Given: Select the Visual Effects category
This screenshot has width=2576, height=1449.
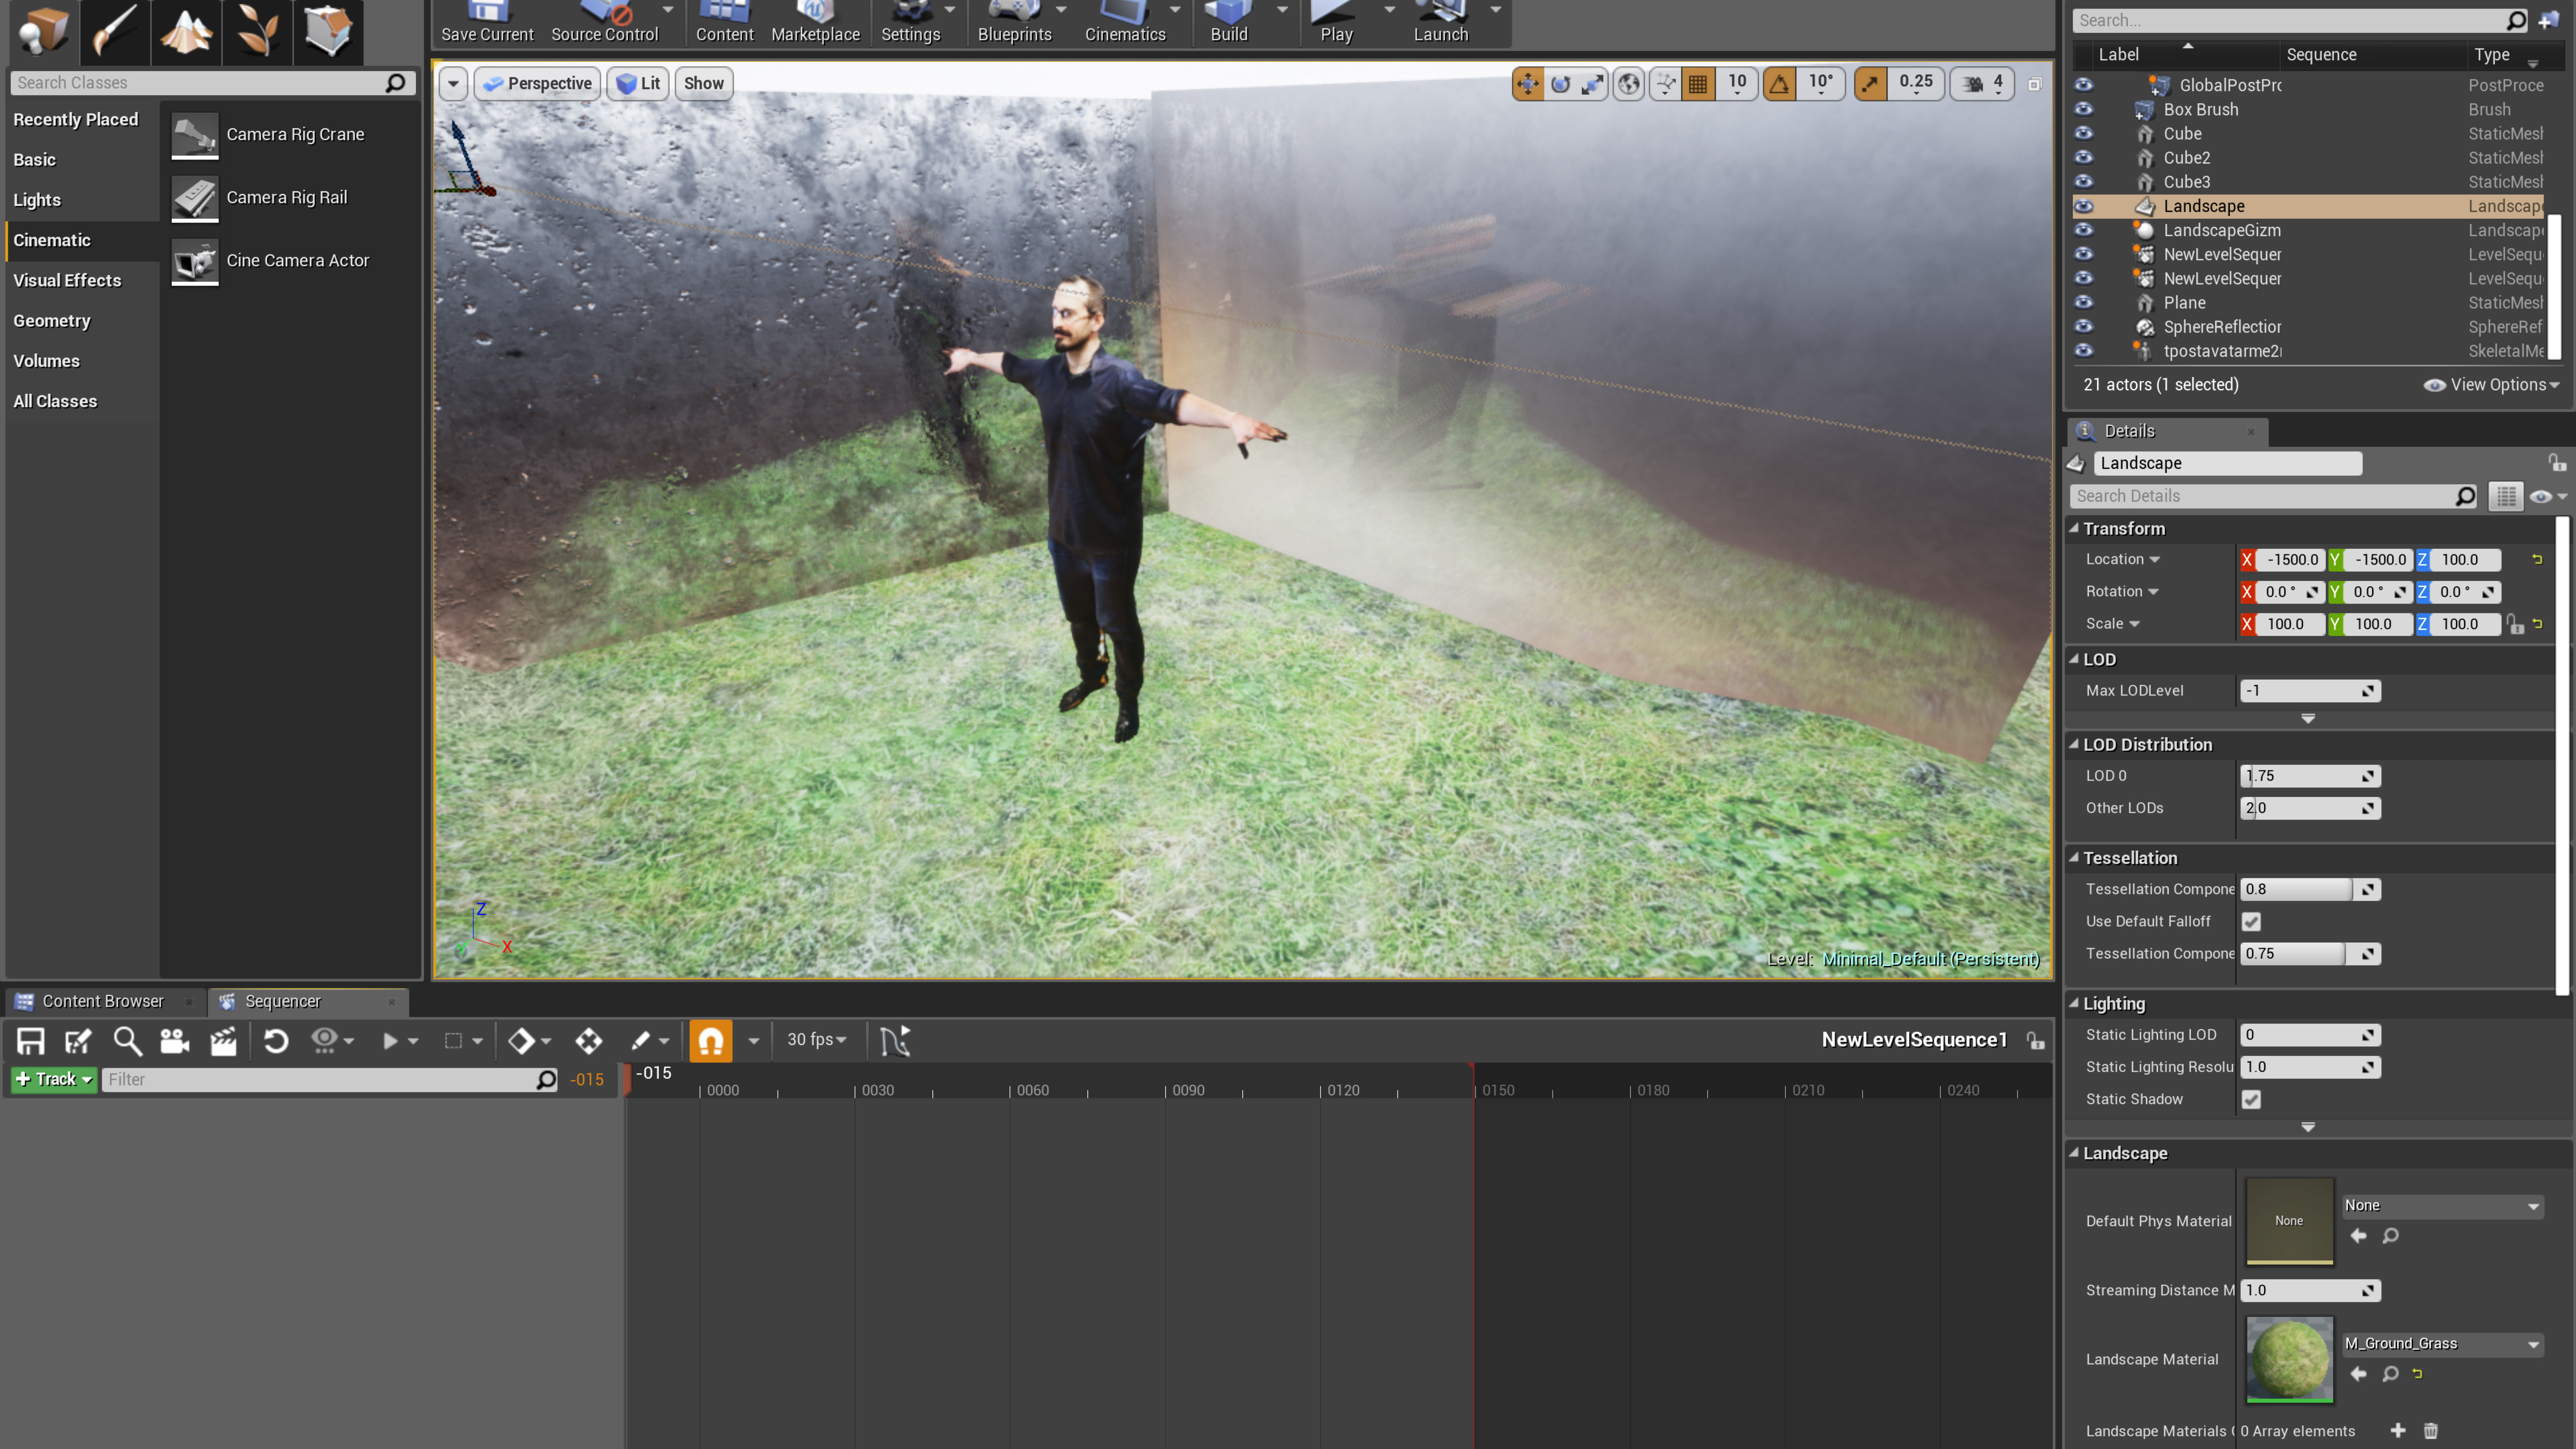Looking at the screenshot, I should [x=67, y=280].
